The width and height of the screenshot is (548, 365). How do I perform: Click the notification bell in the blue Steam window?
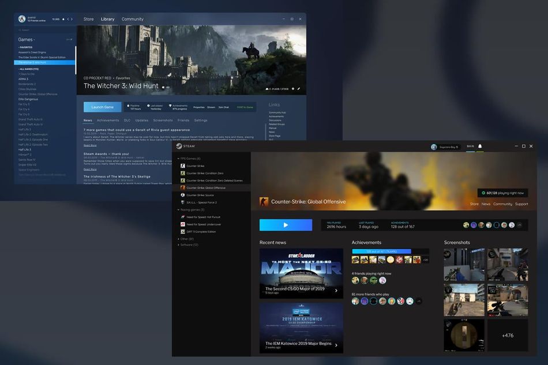coord(63,19)
